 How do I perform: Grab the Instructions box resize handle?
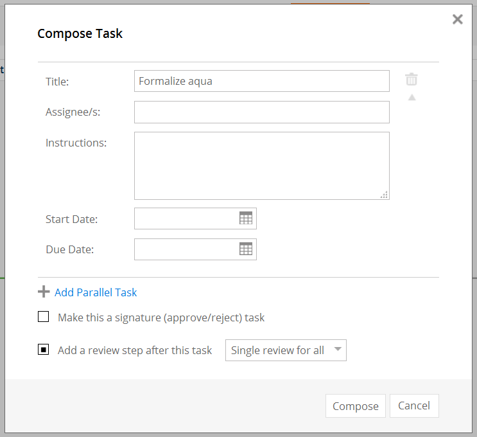coord(384,195)
